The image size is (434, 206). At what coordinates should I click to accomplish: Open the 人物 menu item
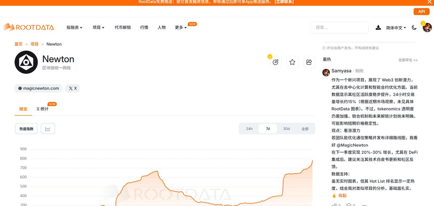coord(162,27)
